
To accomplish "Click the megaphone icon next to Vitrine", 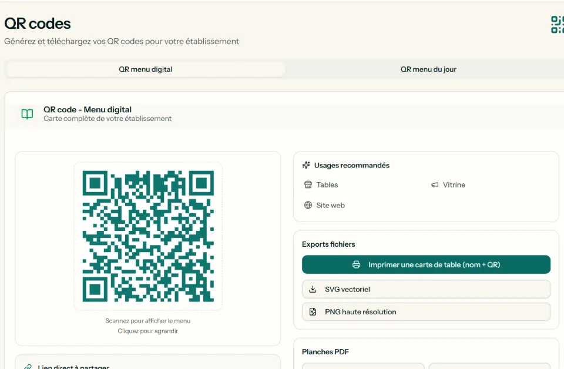I will point(435,185).
